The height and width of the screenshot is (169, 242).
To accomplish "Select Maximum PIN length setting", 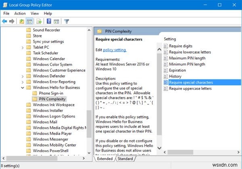I will click(187, 58).
